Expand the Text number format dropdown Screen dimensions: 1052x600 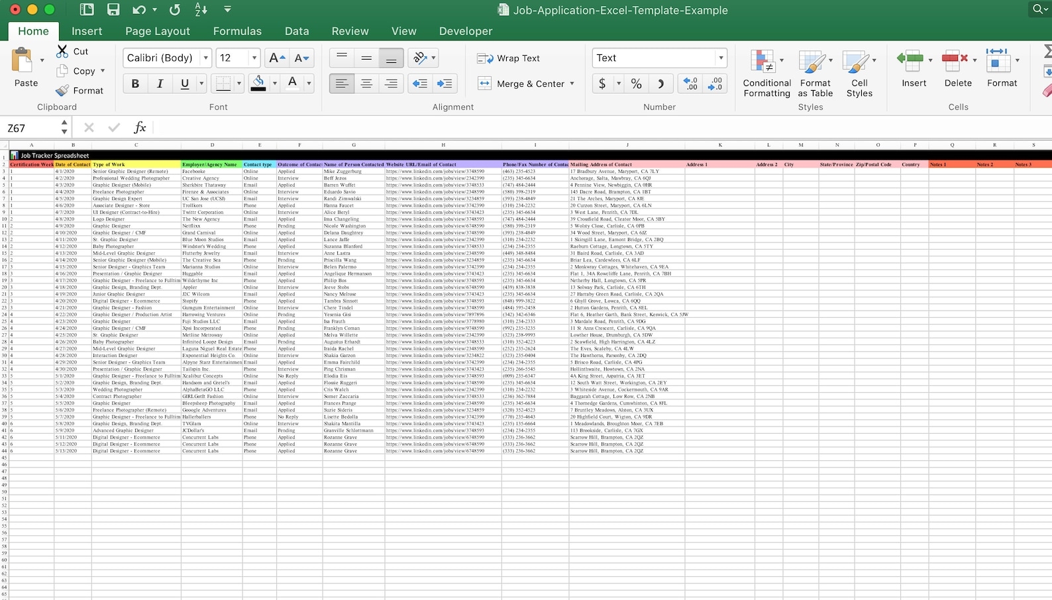point(721,58)
